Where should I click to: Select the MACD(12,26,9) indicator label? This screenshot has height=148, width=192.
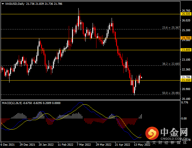pyautogui.click(x=12, y=103)
